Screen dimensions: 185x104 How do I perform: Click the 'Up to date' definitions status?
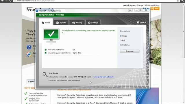point(77,53)
